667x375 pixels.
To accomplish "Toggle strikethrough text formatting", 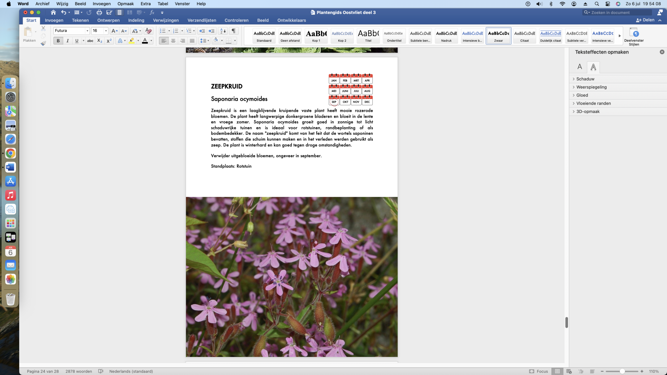I will pos(90,41).
